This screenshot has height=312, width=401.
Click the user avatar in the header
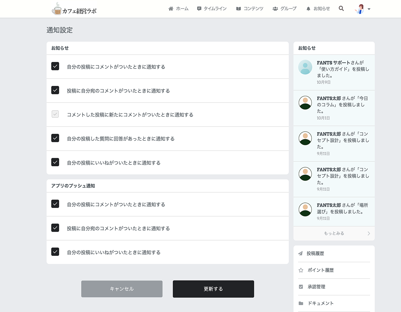pos(360,9)
